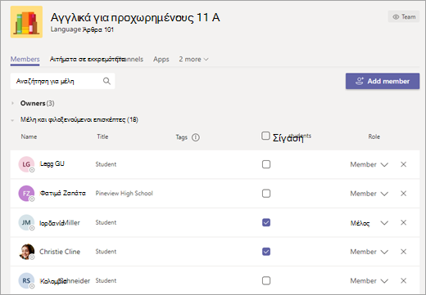Click the Add member button
426x295 pixels.
(383, 81)
